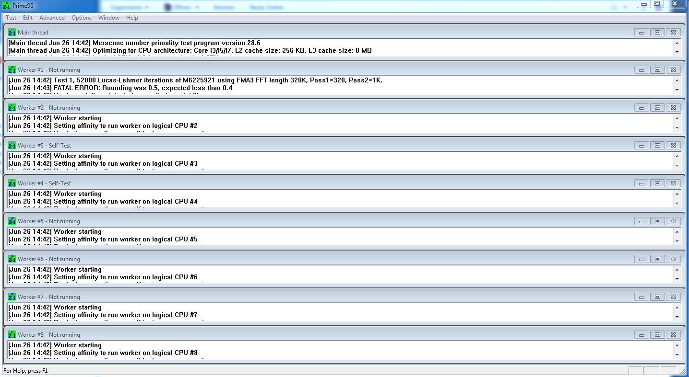Click the Prime95 title bar icon
This screenshot has height=377, width=689.
(x=7, y=6)
